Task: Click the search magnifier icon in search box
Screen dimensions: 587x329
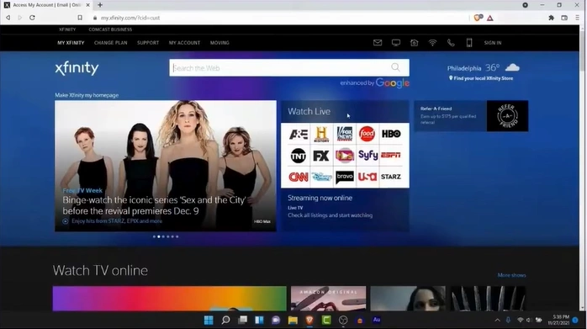Action: (396, 67)
